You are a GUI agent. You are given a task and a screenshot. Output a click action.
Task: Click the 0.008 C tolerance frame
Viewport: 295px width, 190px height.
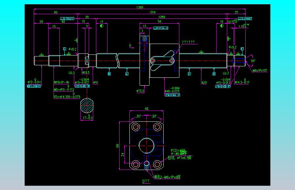[x=34, y=86]
